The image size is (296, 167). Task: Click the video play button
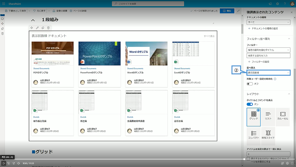[4, 163]
